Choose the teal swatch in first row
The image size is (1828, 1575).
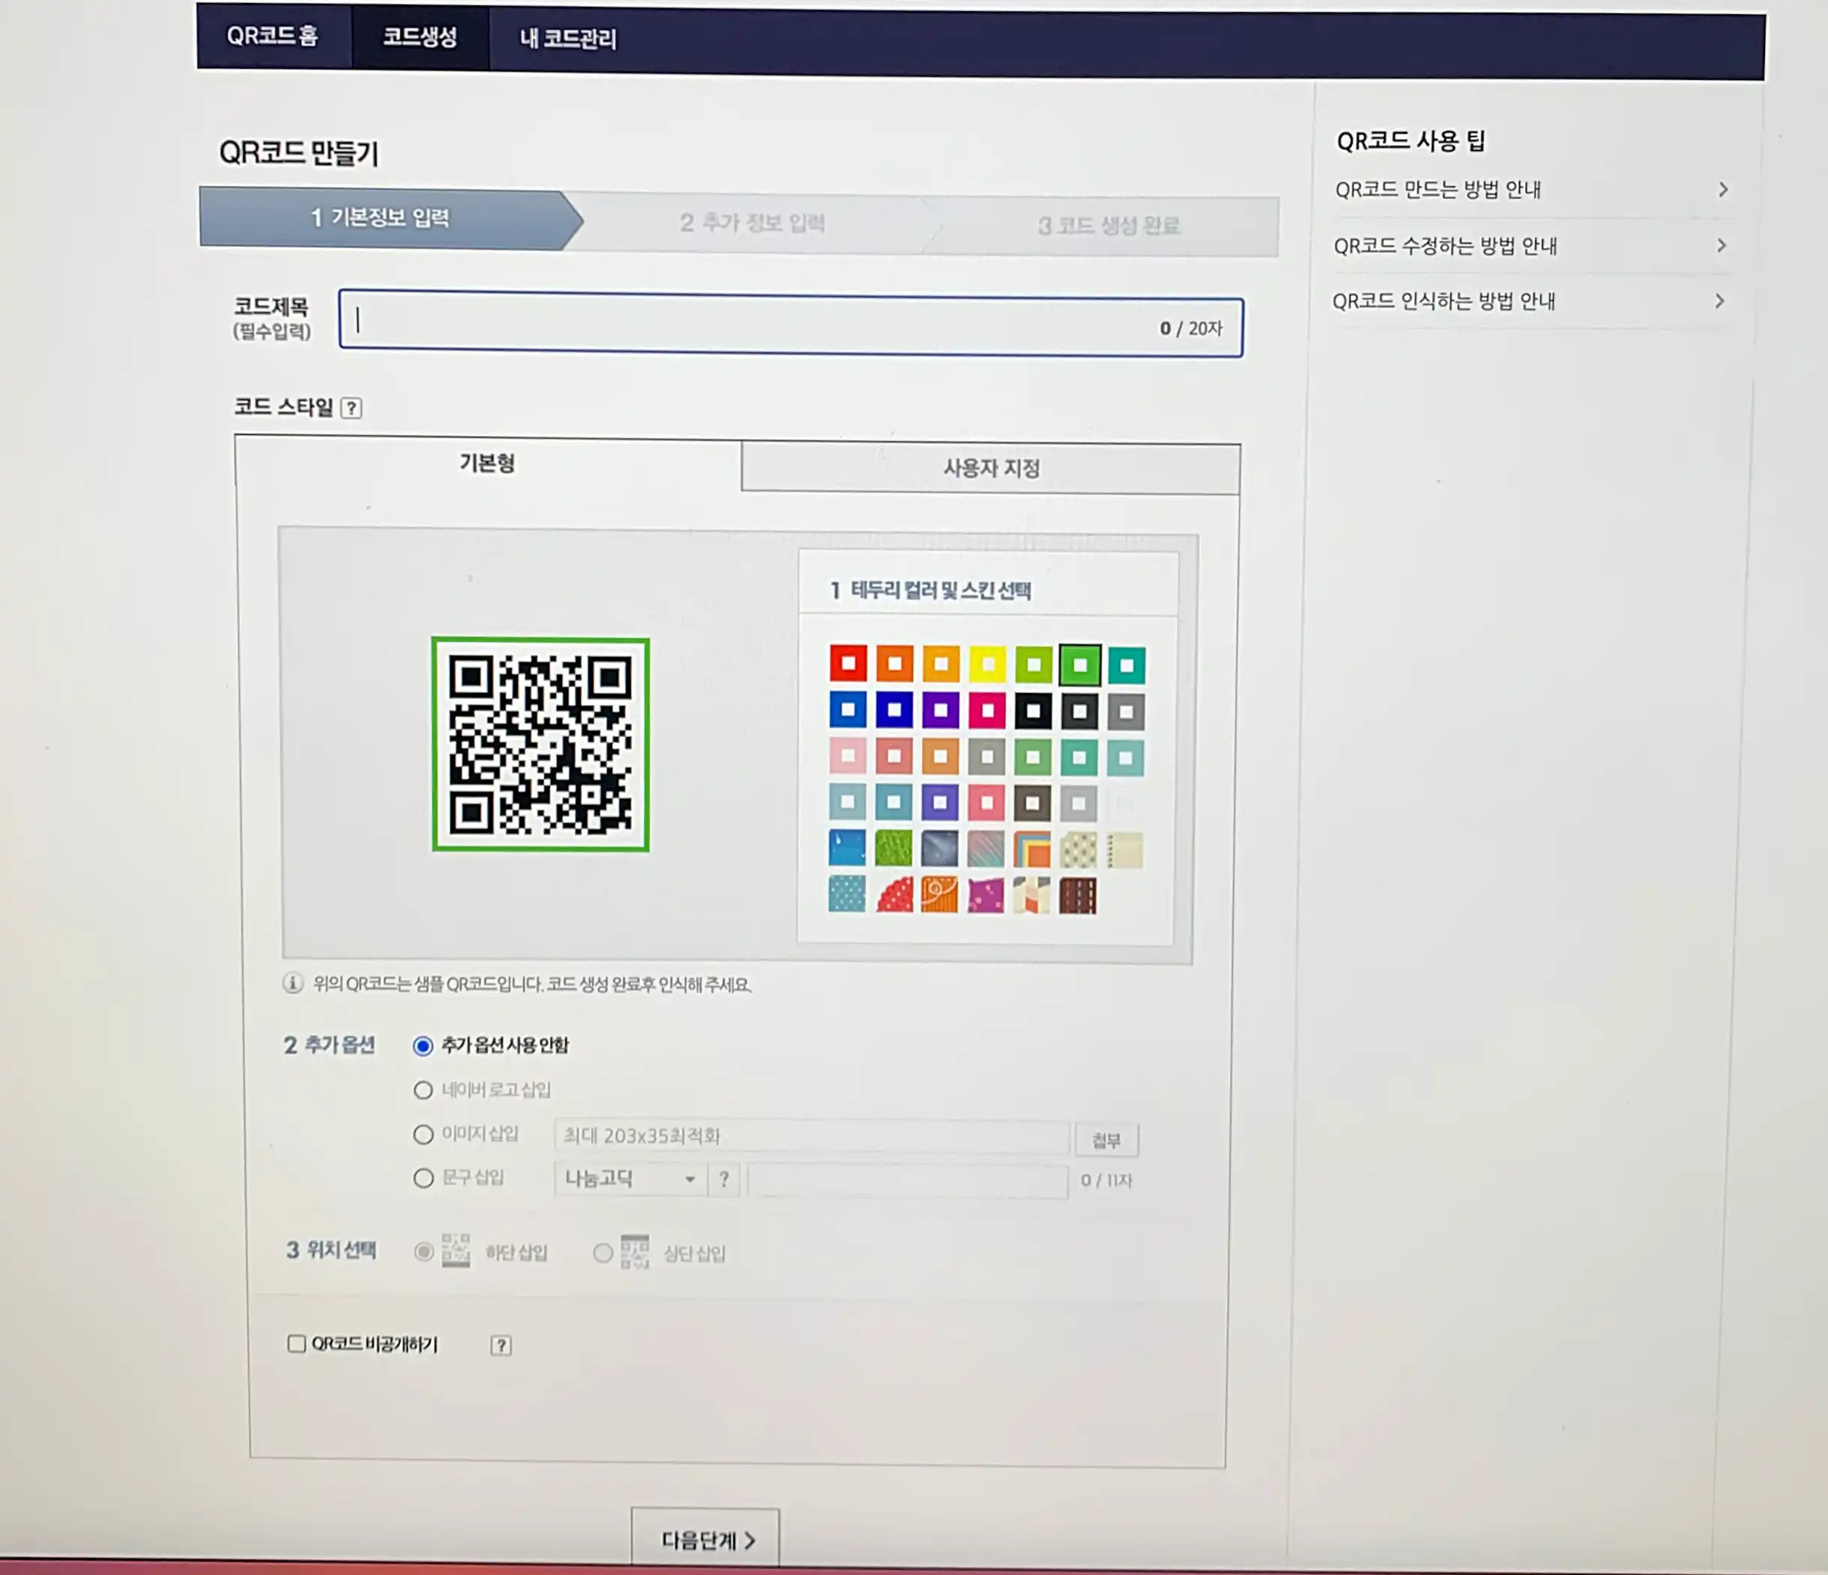(1127, 666)
